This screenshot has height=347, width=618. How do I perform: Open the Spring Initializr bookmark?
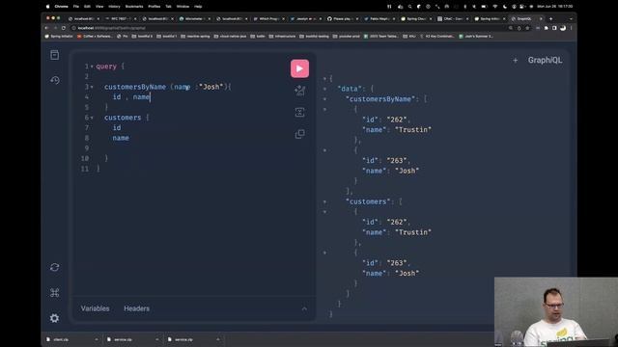59,37
